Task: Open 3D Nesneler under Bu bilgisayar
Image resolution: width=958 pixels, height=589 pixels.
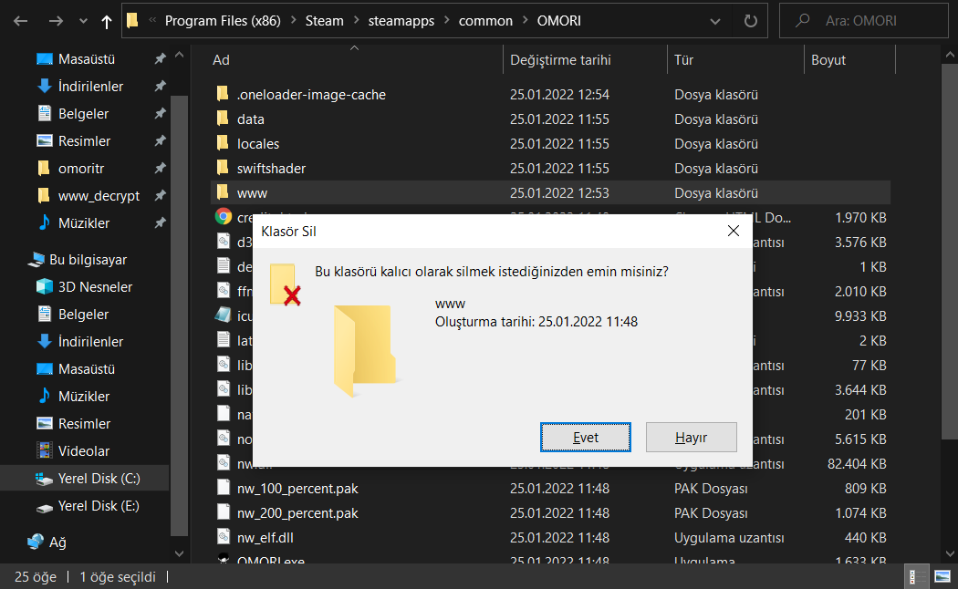Action: click(x=95, y=287)
